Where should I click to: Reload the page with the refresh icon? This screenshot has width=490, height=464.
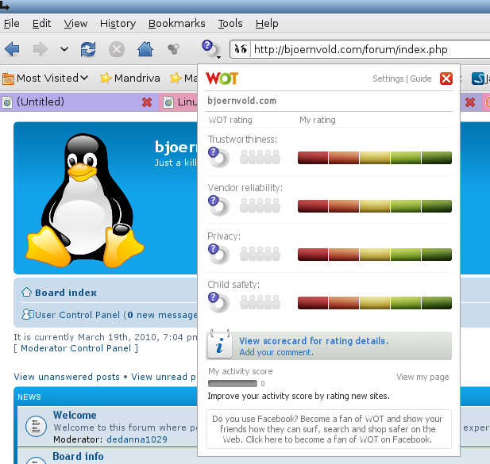pos(88,49)
